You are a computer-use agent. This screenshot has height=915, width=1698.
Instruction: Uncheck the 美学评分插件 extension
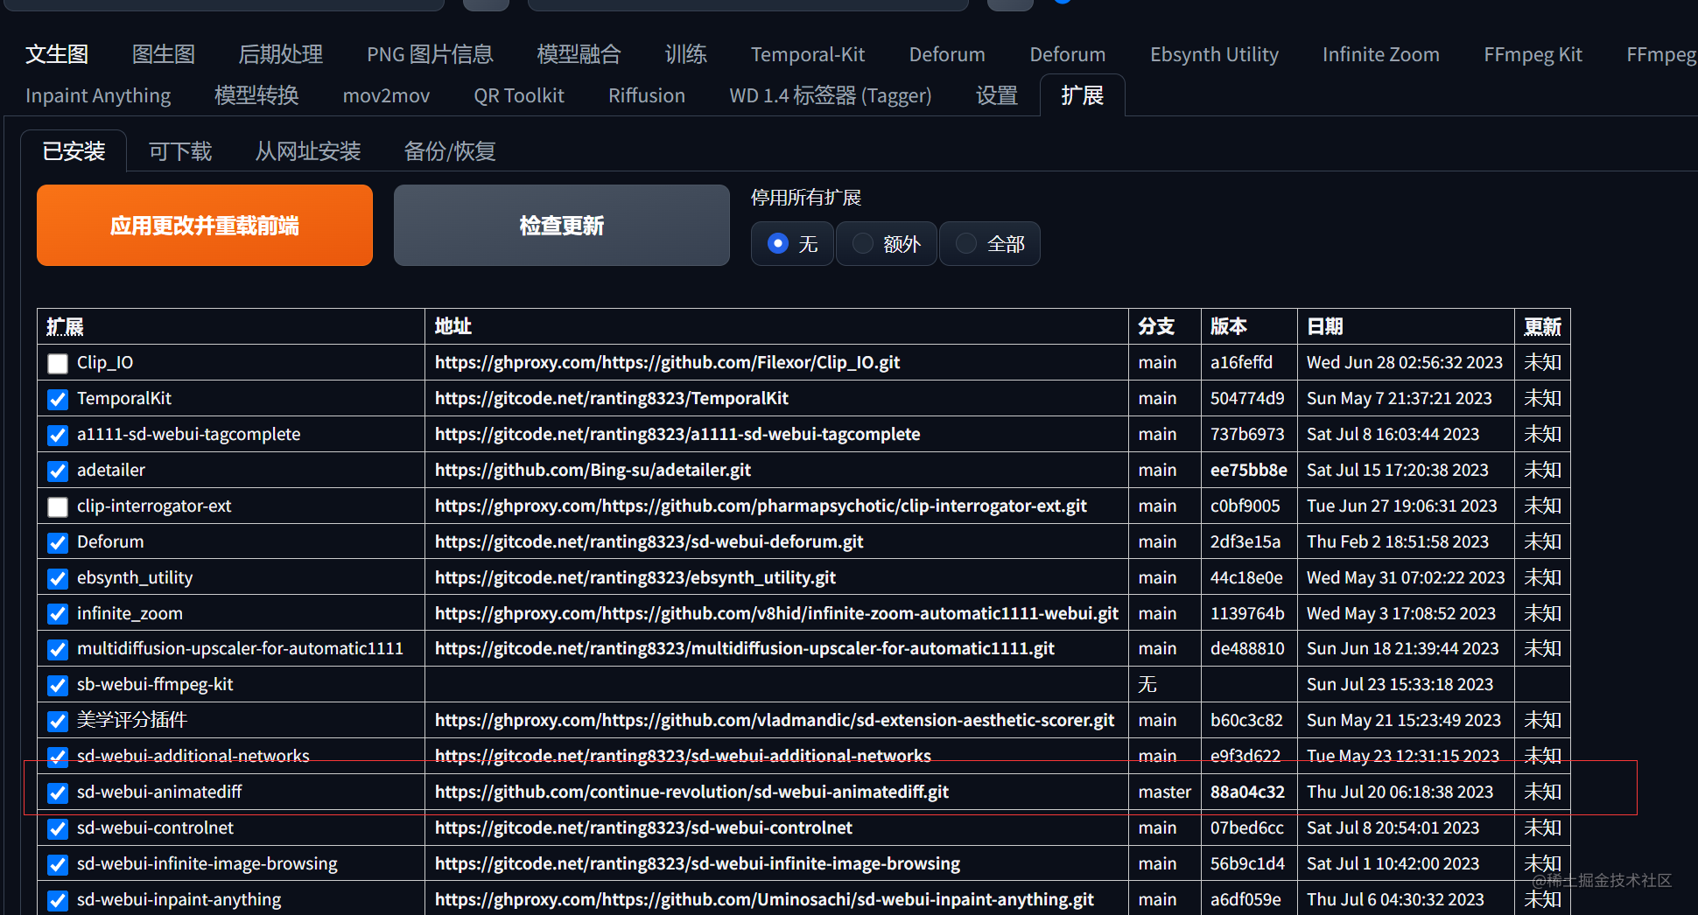(x=58, y=722)
